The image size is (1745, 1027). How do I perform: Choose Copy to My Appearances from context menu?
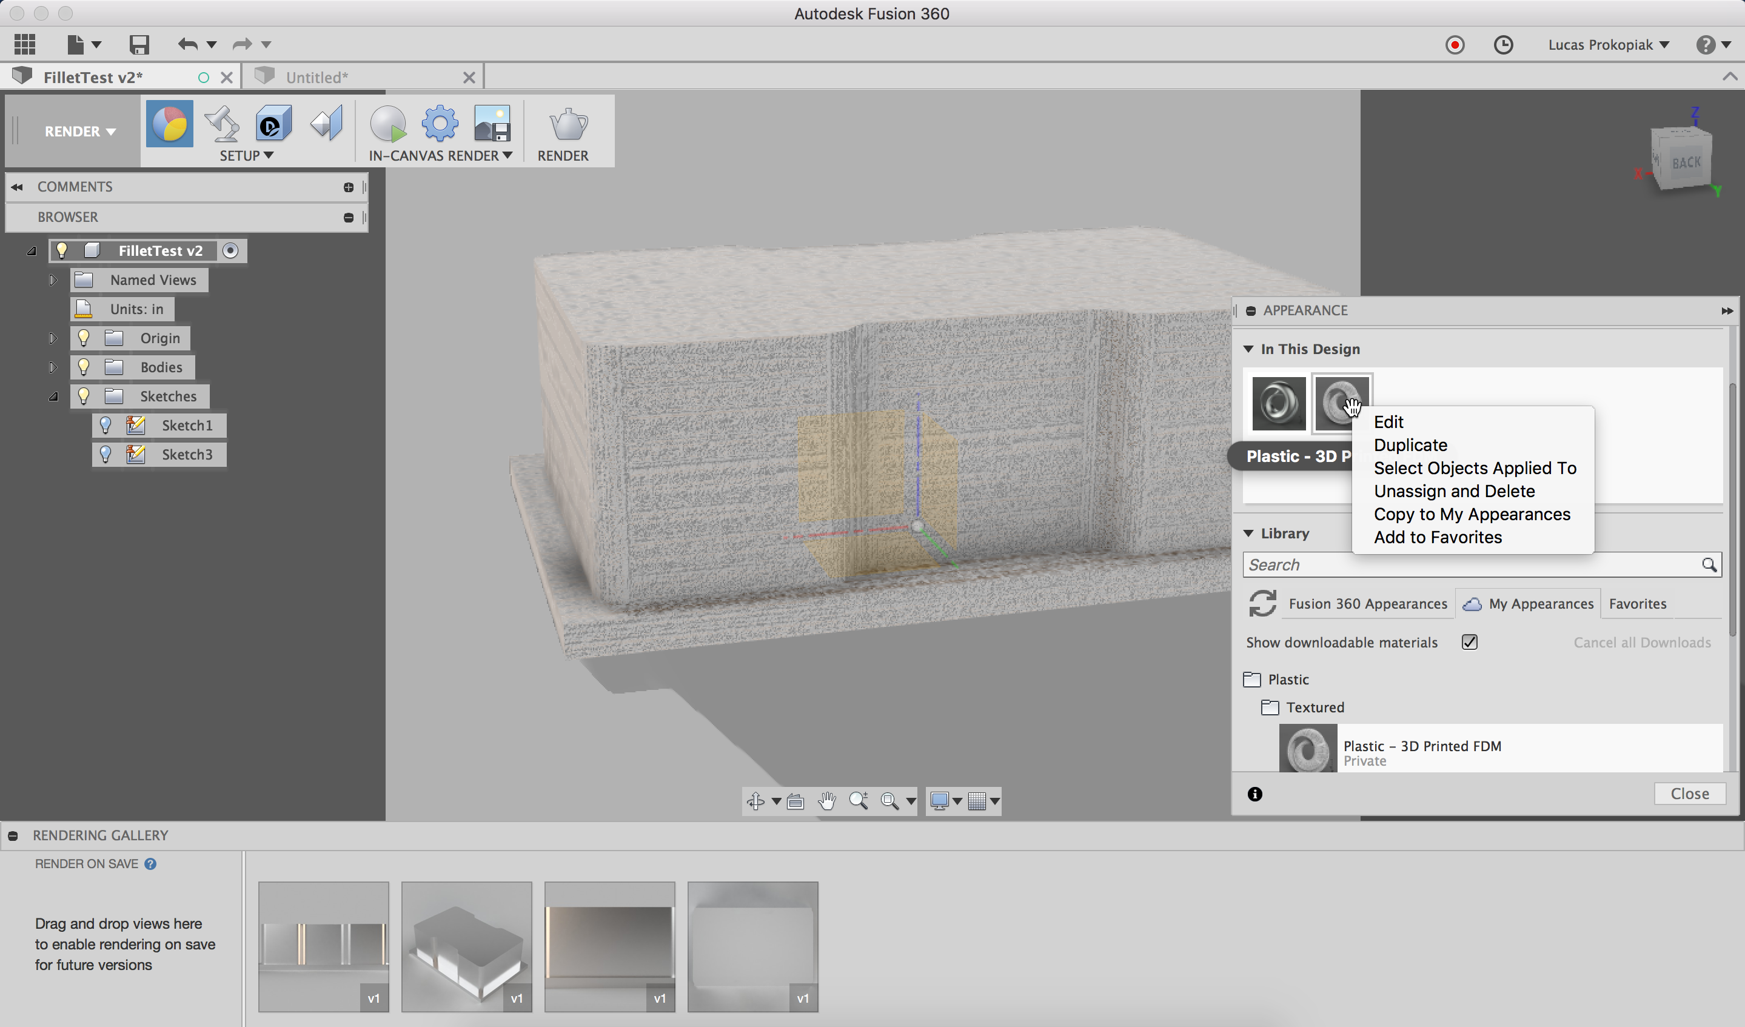[1472, 514]
